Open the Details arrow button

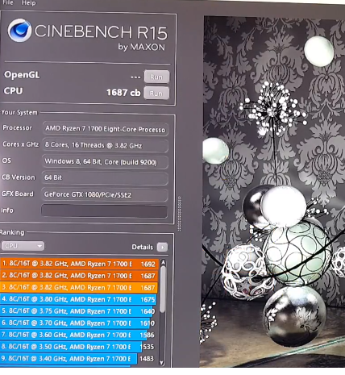(162, 247)
